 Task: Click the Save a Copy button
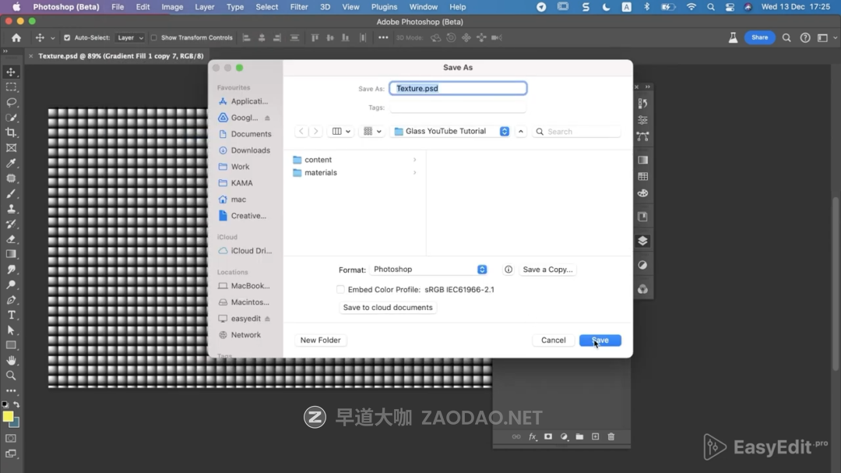pos(547,270)
